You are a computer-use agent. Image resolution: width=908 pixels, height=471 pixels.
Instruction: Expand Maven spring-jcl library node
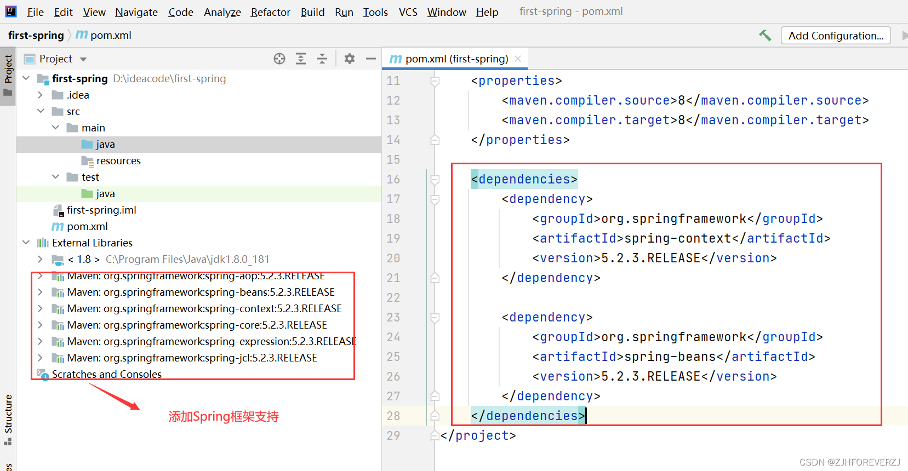tap(41, 358)
